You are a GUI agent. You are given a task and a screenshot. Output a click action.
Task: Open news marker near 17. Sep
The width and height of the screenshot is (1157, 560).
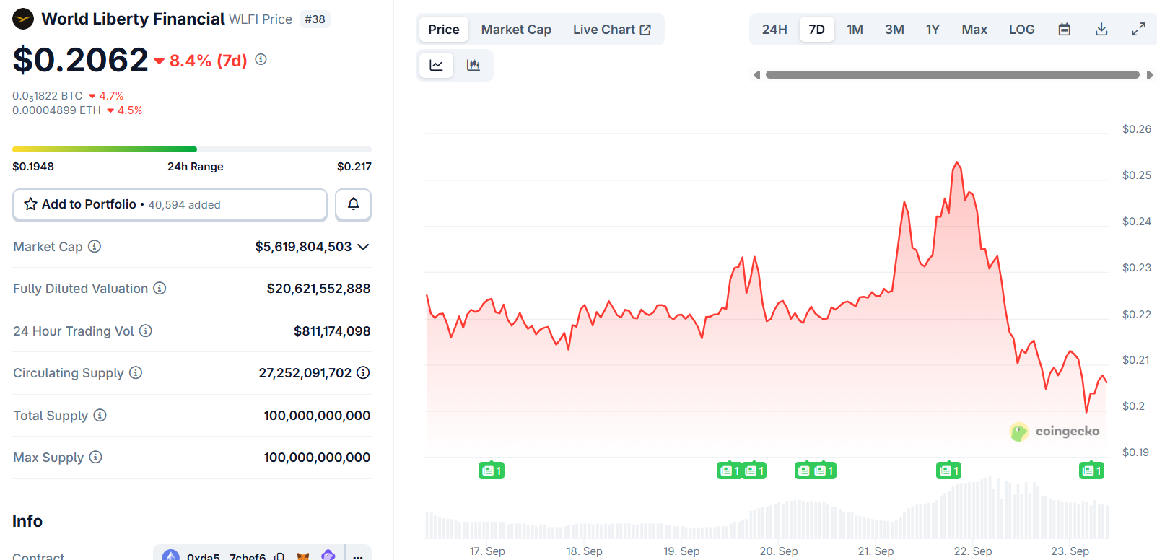coord(492,471)
